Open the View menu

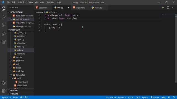pos(31,2)
